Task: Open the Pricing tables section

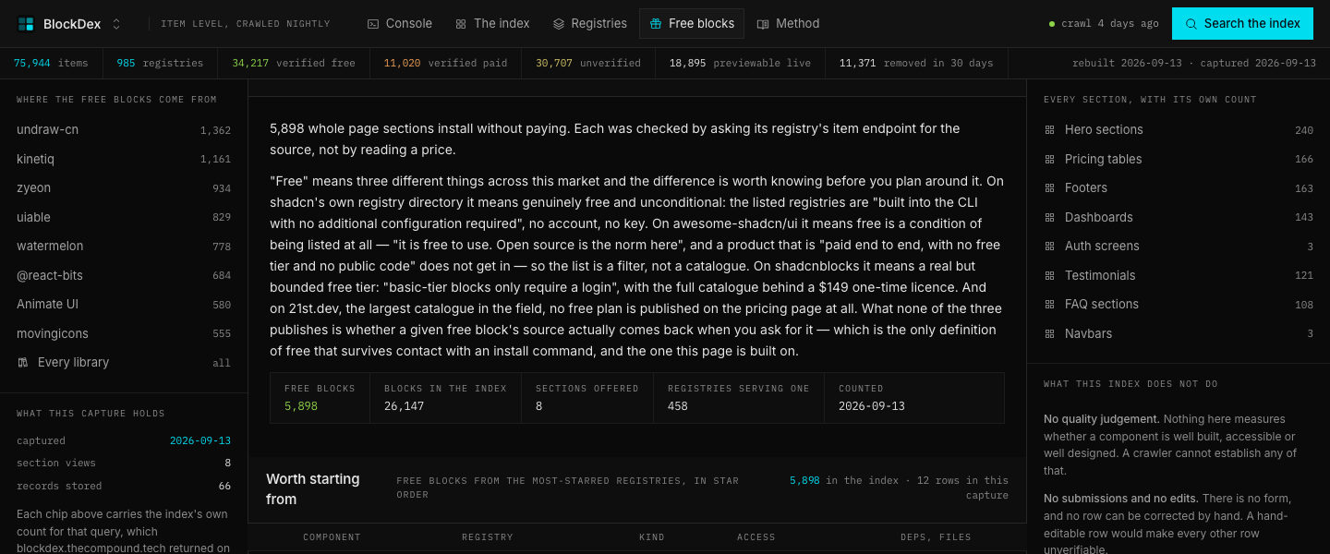Action: coord(1179,159)
